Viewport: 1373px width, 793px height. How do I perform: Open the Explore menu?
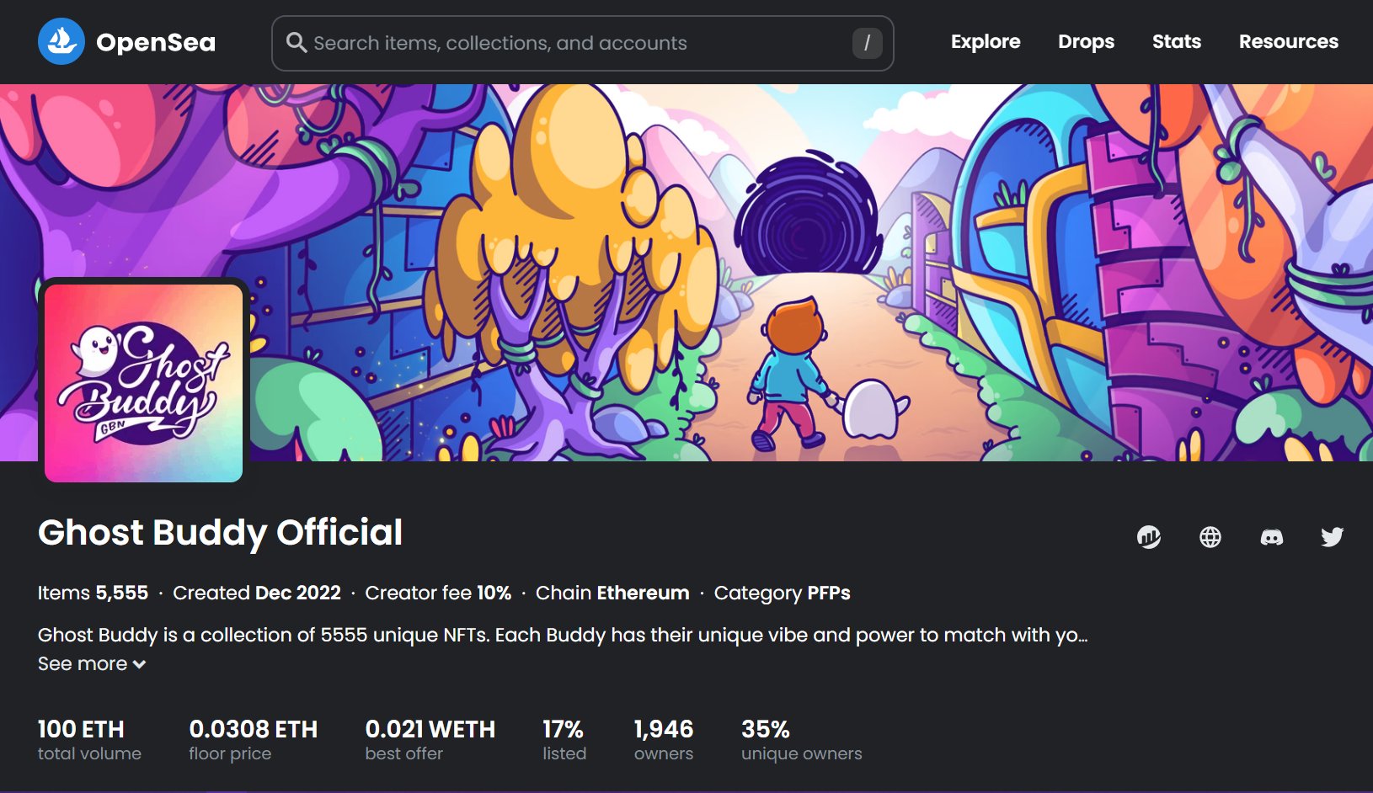[986, 41]
